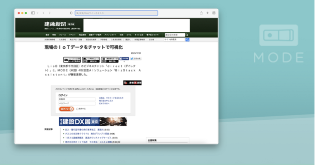Focus the Safari address bar
Screen dimensions: 315x165
point(117,13)
